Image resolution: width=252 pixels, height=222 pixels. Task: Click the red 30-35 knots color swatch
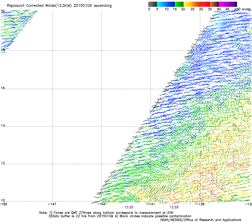click(x=206, y=4)
